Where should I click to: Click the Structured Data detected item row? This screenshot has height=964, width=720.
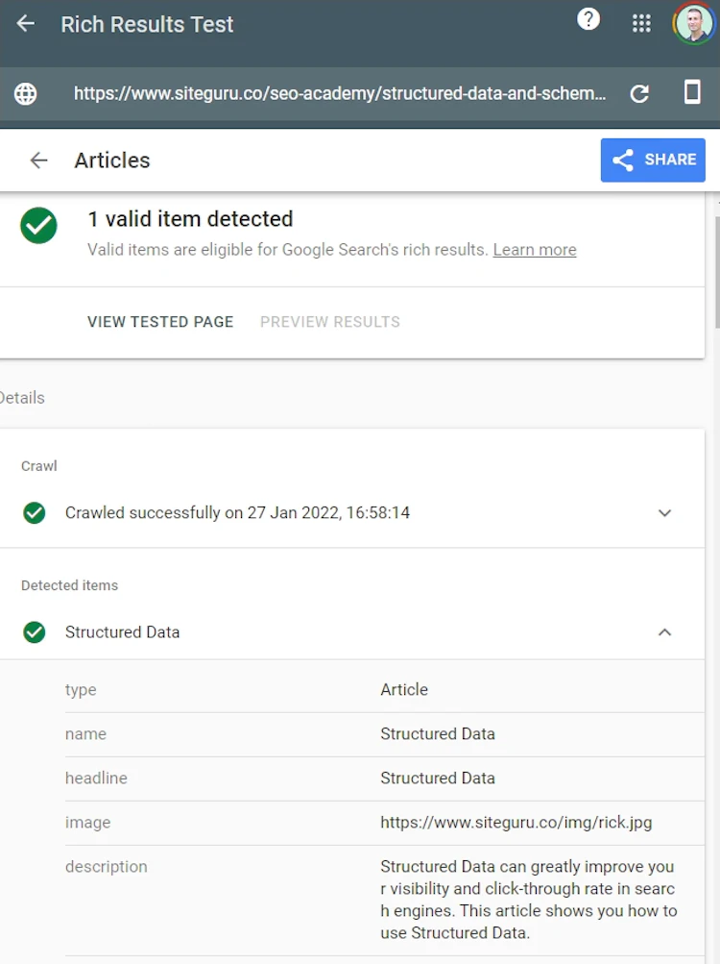point(352,632)
